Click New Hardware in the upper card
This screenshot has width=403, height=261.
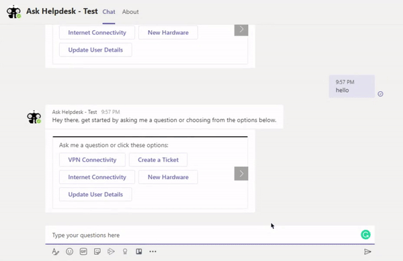pos(168,33)
